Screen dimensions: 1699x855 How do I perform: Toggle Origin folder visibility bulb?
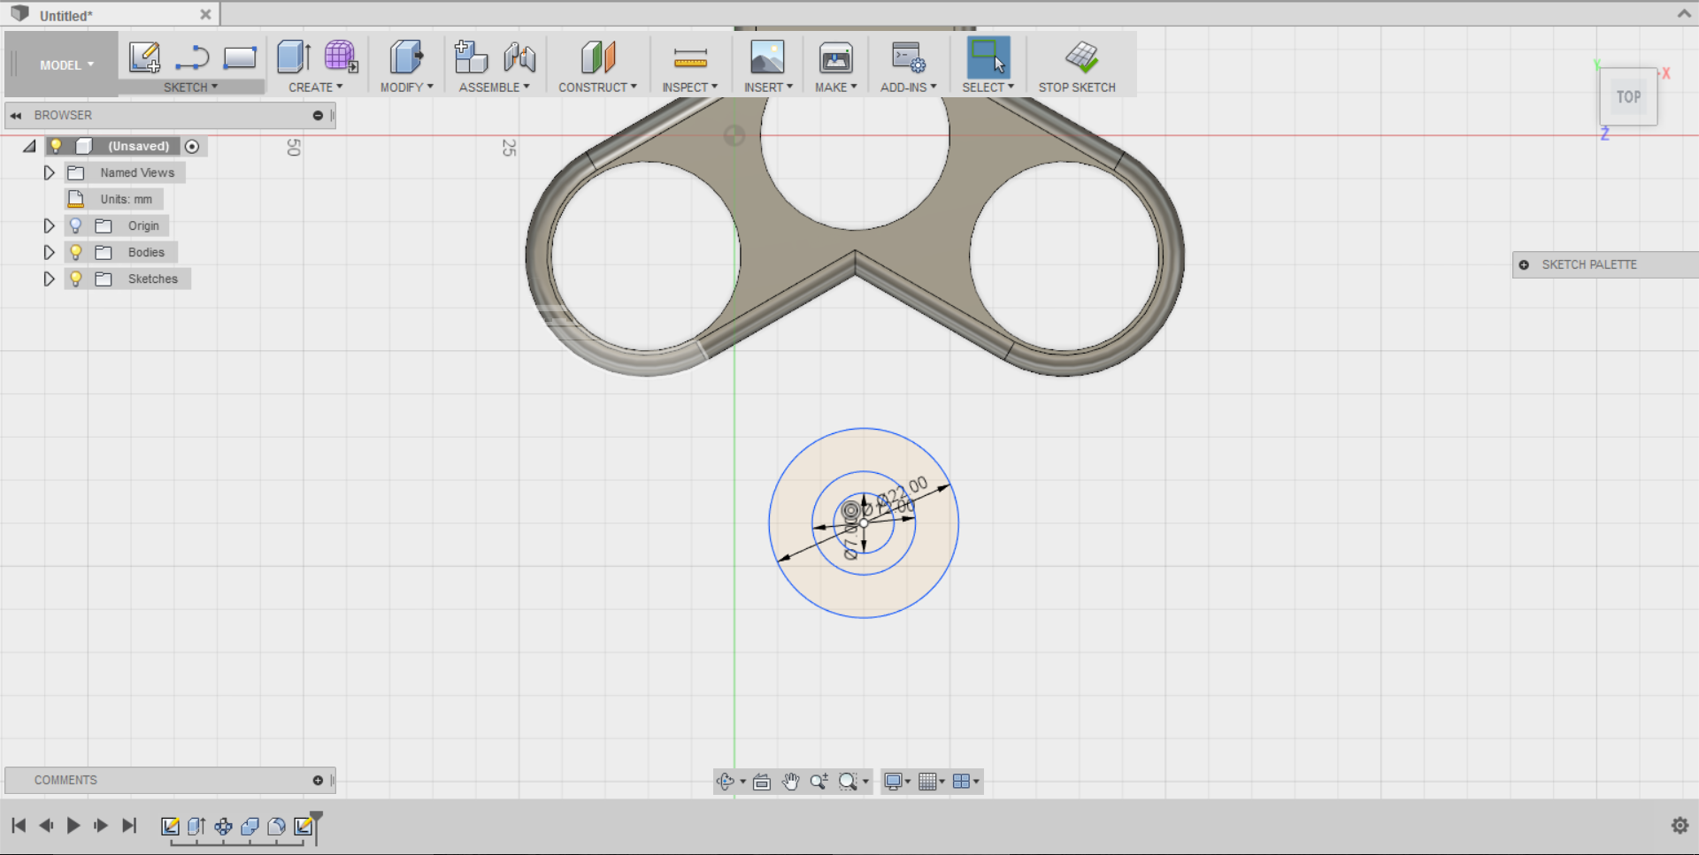point(76,225)
